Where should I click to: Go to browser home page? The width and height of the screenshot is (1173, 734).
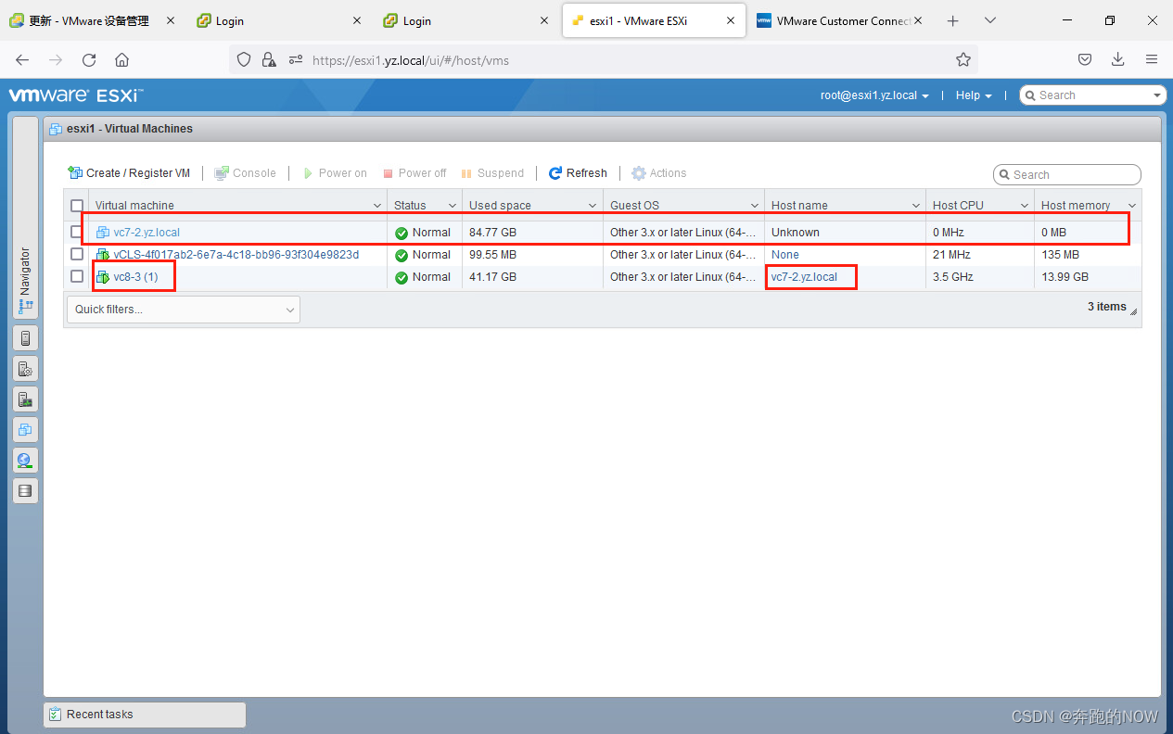(x=121, y=59)
